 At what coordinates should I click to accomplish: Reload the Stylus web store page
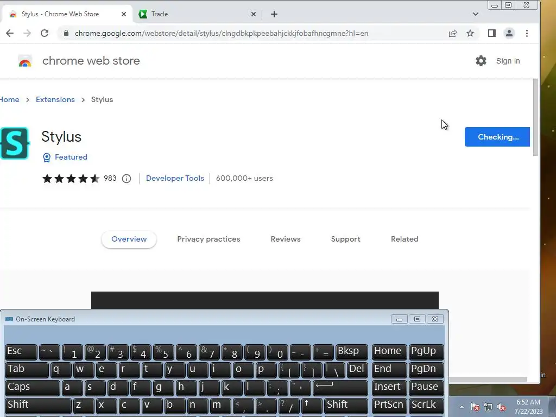pos(45,33)
